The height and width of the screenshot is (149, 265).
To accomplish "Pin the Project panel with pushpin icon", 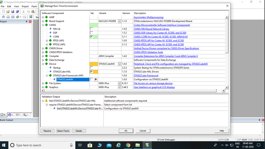I will pyautogui.click(x=26, y=22).
